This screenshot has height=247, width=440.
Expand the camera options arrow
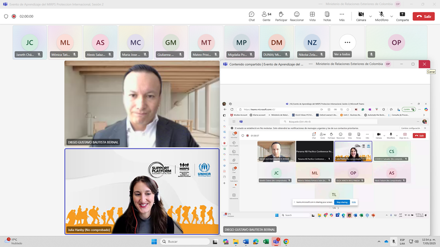point(371,16)
